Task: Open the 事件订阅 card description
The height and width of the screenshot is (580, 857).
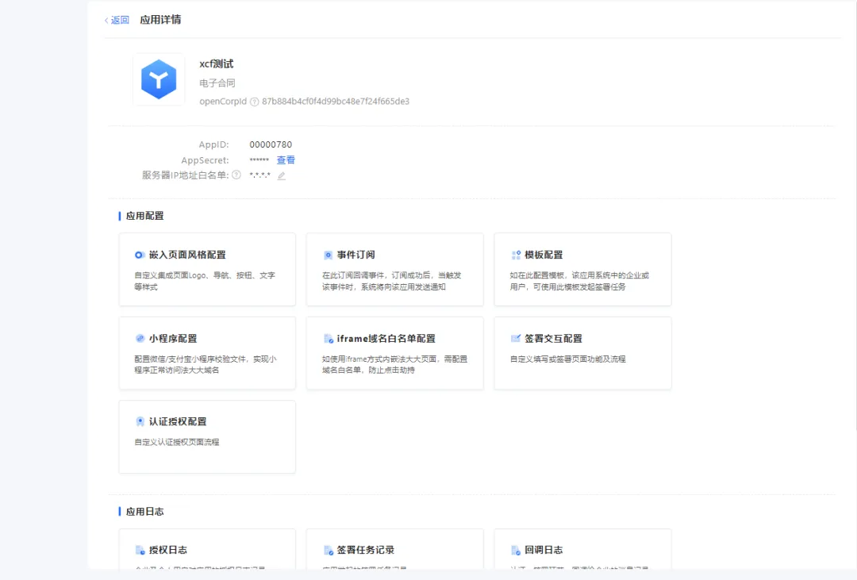Action: click(391, 281)
